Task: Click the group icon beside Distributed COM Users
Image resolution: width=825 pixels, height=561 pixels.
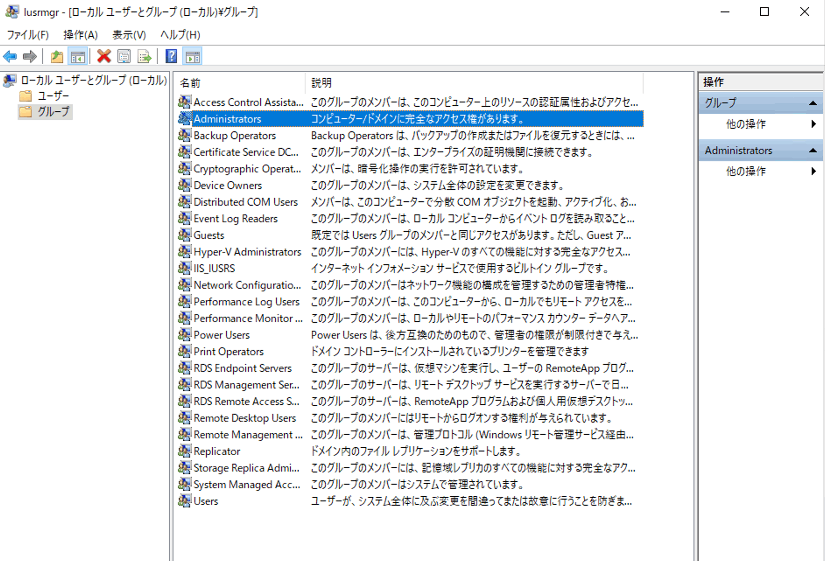Action: pos(185,202)
